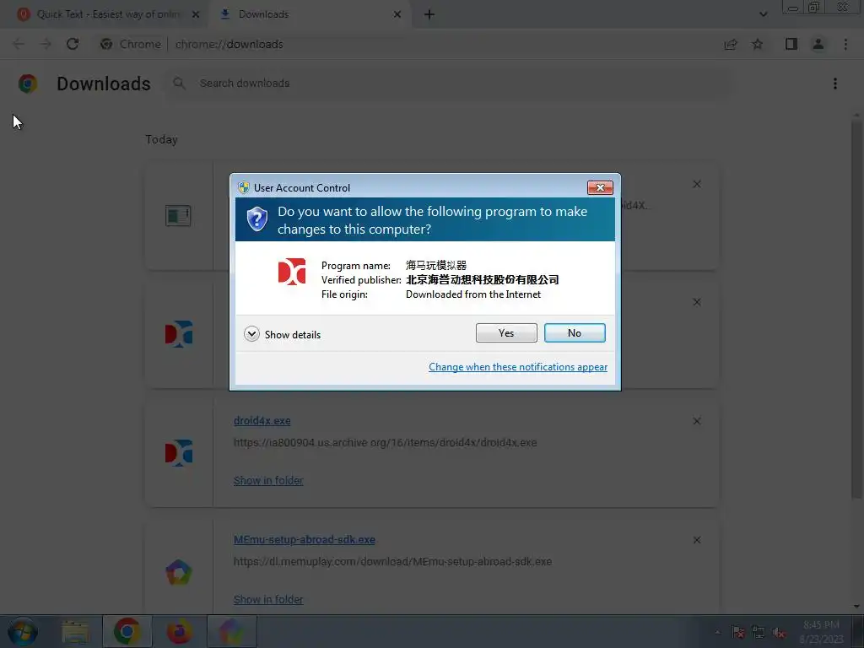The image size is (864, 648).
Task: Click the droid4x archive.org URL text
Action: (385, 442)
